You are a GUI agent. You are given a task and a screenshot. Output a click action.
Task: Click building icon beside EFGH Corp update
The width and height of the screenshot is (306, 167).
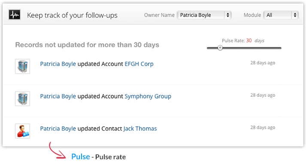(x=22, y=66)
